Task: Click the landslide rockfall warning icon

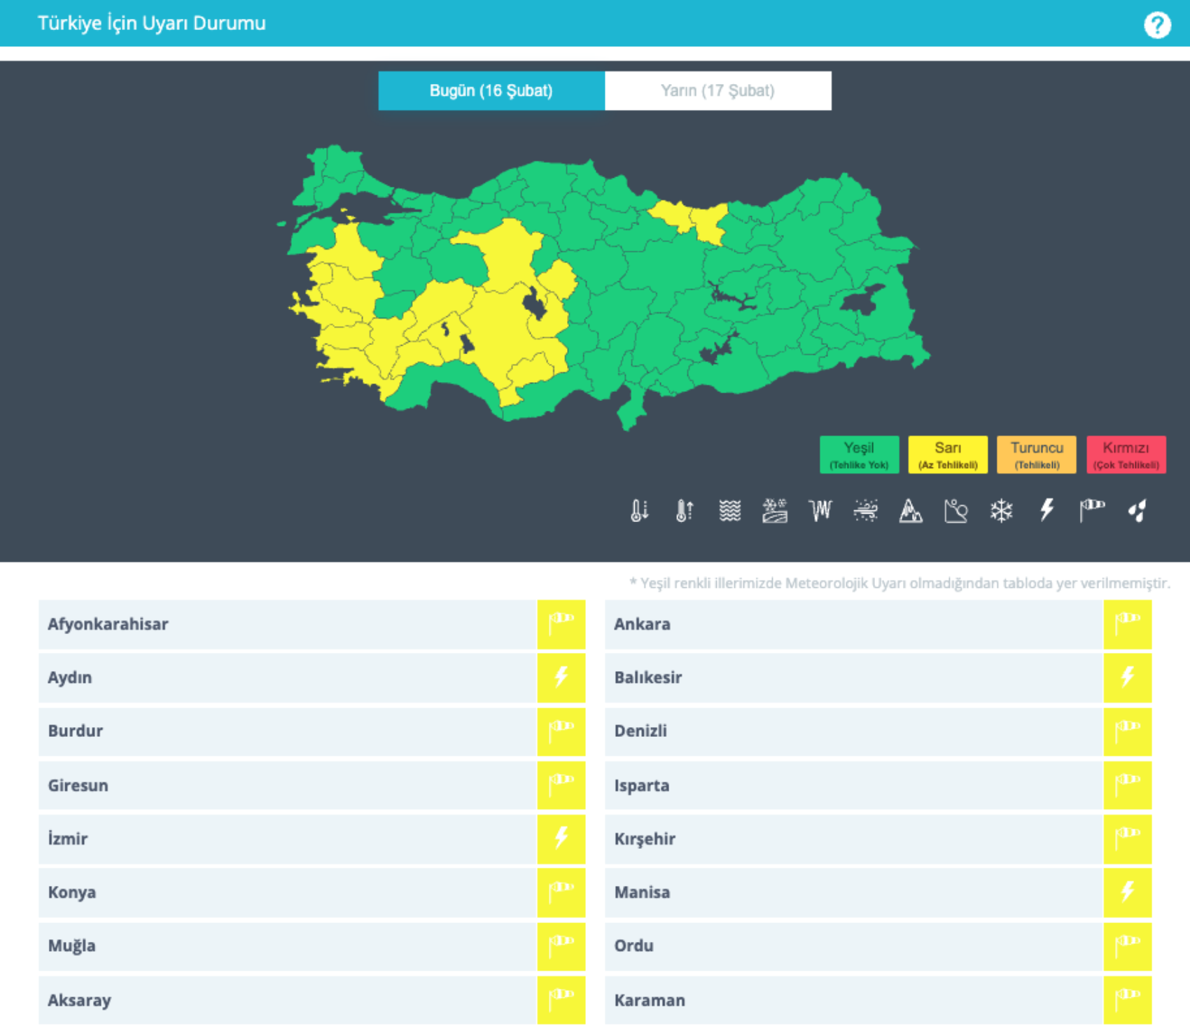Action: (x=955, y=511)
